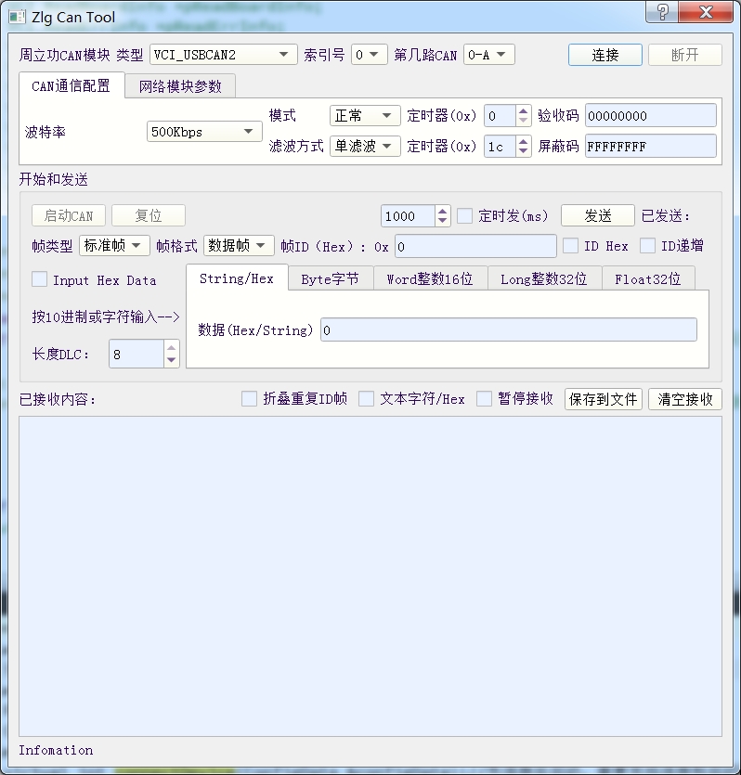This screenshot has height=775, width=741.
Task: Click the 复位 reset button
Action: (x=149, y=215)
